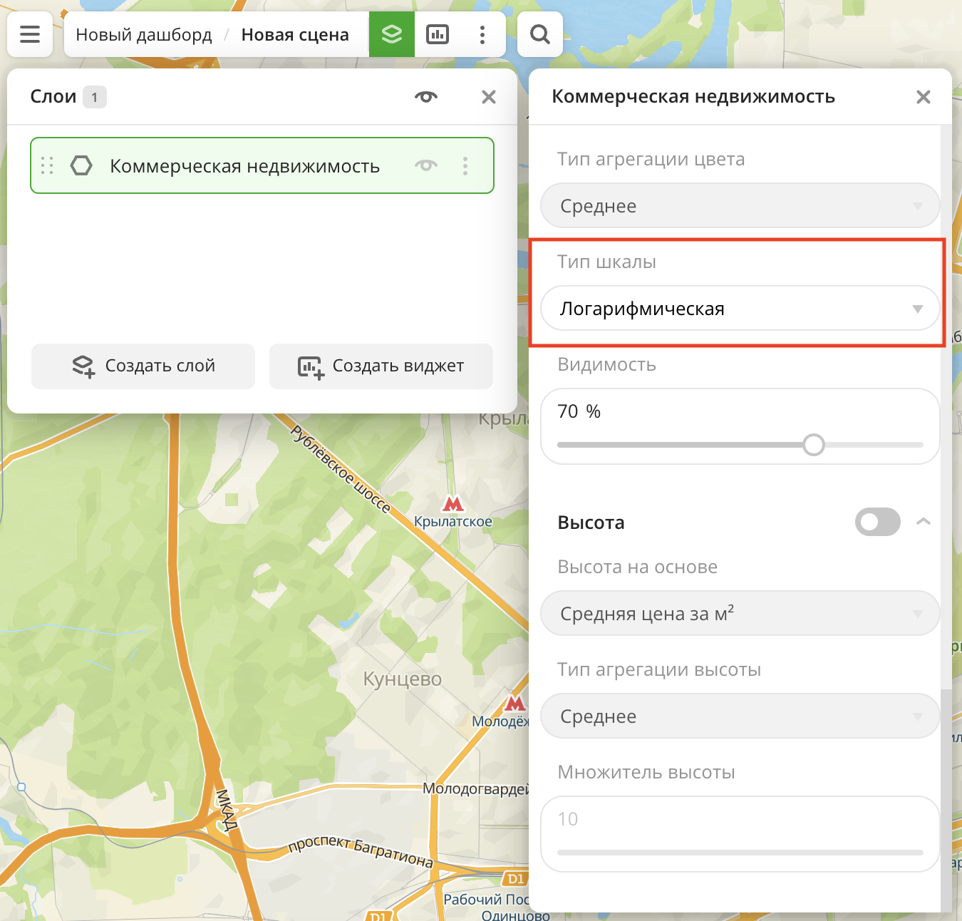Open the Тип агрегации цвета dropdown
The image size is (962, 921).
(740, 206)
